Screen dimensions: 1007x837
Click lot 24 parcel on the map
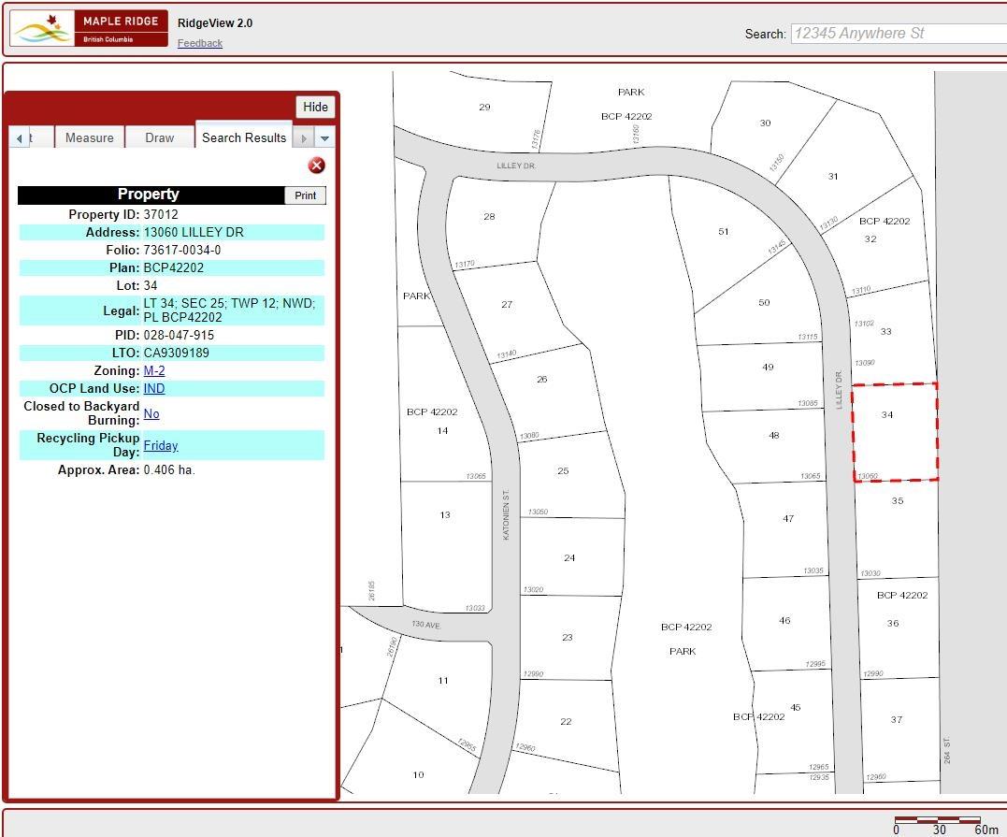coord(569,558)
